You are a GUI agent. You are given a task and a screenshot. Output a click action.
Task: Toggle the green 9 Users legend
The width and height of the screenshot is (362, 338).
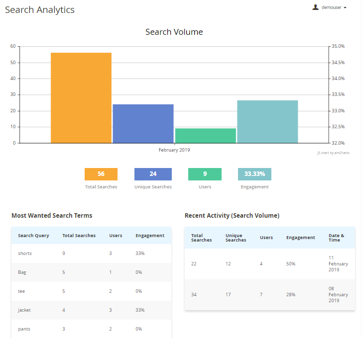click(x=205, y=174)
